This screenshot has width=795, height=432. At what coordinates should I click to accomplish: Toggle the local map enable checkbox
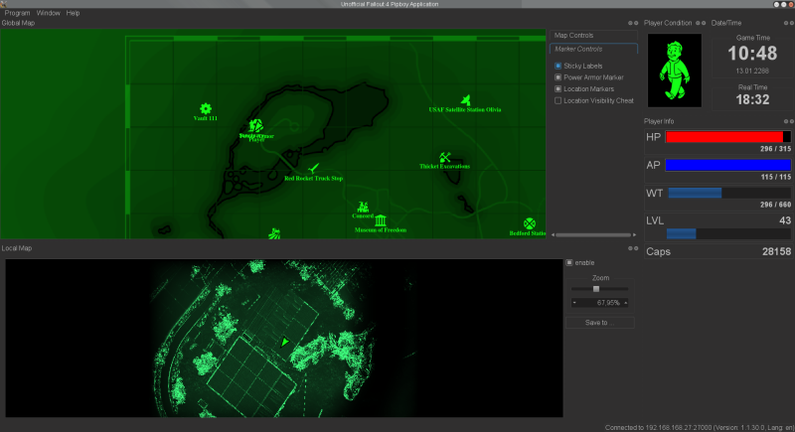(x=568, y=263)
